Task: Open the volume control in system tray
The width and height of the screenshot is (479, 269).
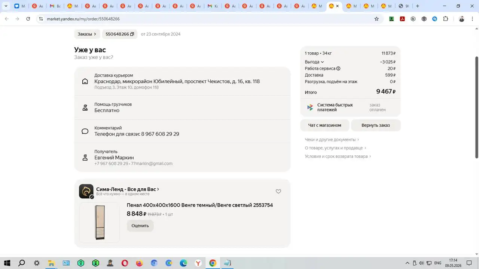Action: 421,263
